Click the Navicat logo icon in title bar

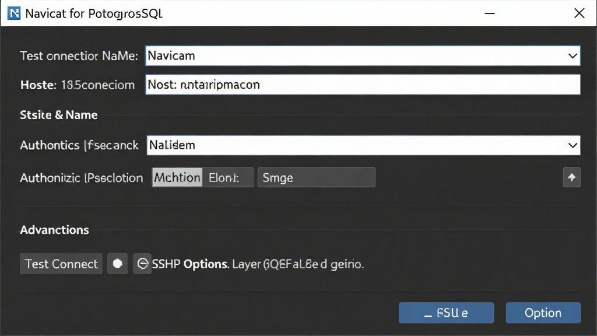coord(14,13)
